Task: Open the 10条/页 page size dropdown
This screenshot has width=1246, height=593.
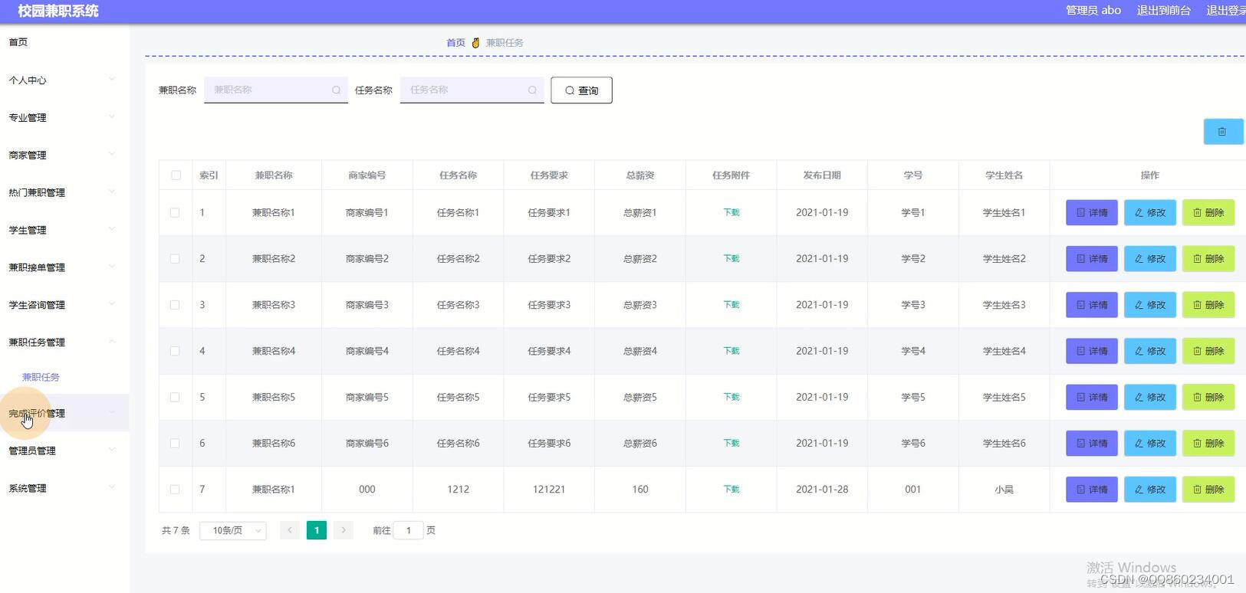Action: pos(233,530)
